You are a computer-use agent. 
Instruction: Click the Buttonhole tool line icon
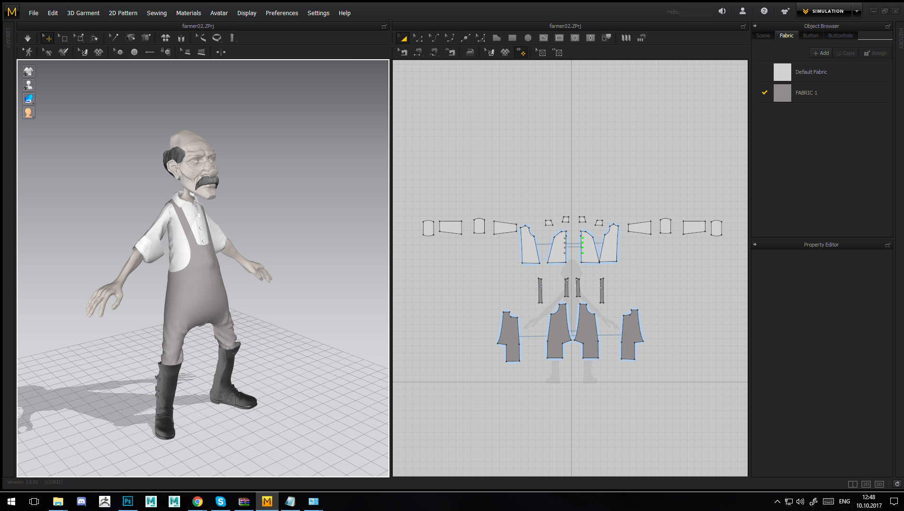pyautogui.click(x=150, y=52)
